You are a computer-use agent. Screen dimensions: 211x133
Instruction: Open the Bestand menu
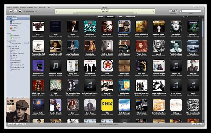point(9,7)
